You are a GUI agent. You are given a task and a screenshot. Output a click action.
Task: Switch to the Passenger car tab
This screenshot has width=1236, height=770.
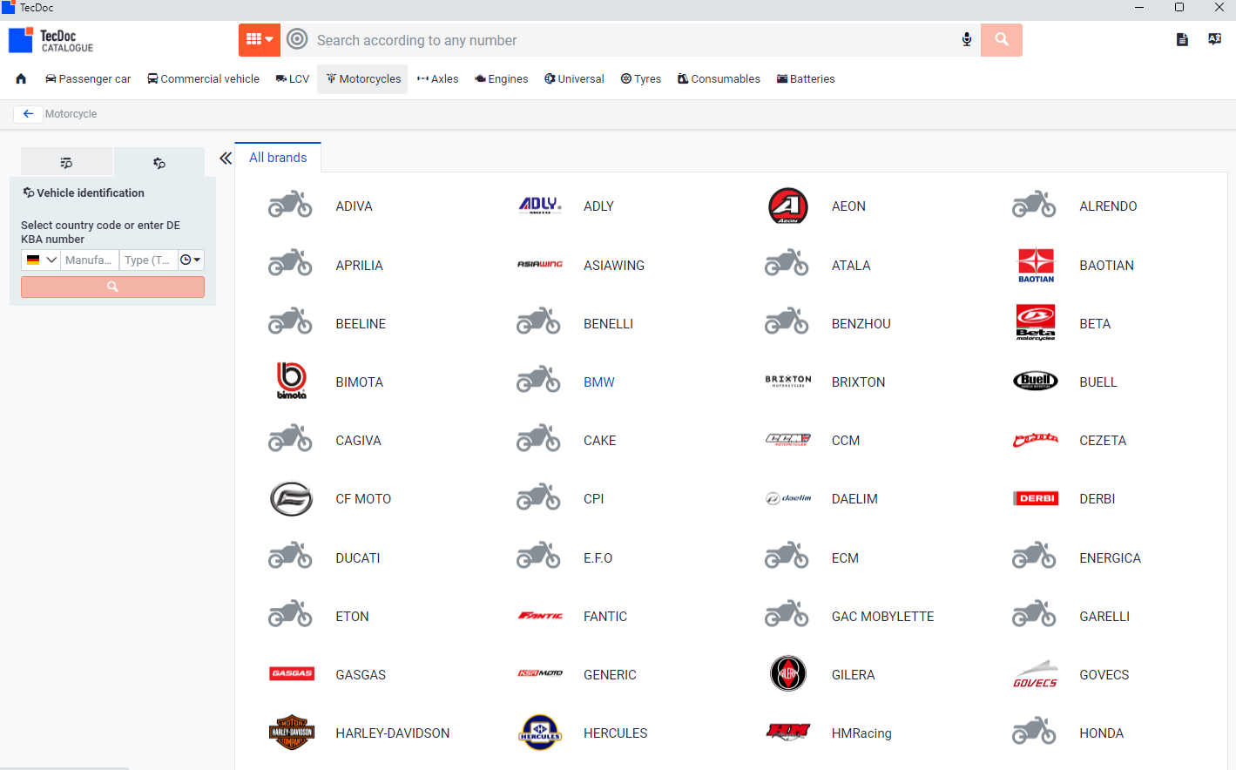[88, 78]
